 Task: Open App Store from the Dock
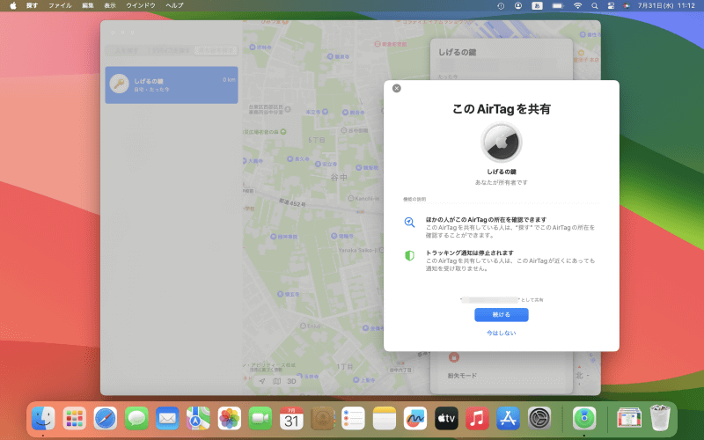point(509,418)
